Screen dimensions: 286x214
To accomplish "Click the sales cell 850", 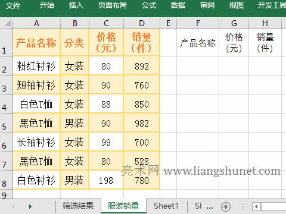I will (142, 103).
